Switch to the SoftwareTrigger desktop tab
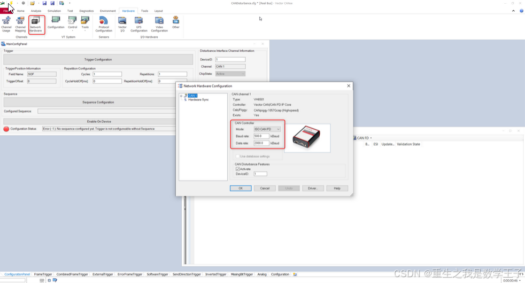Image resolution: width=525 pixels, height=283 pixels. (x=157, y=274)
